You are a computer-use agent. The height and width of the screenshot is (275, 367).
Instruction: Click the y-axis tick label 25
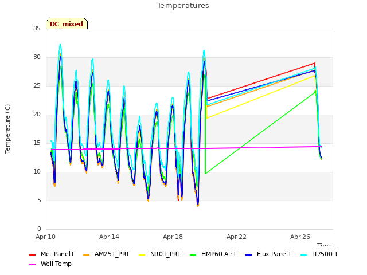37,86
